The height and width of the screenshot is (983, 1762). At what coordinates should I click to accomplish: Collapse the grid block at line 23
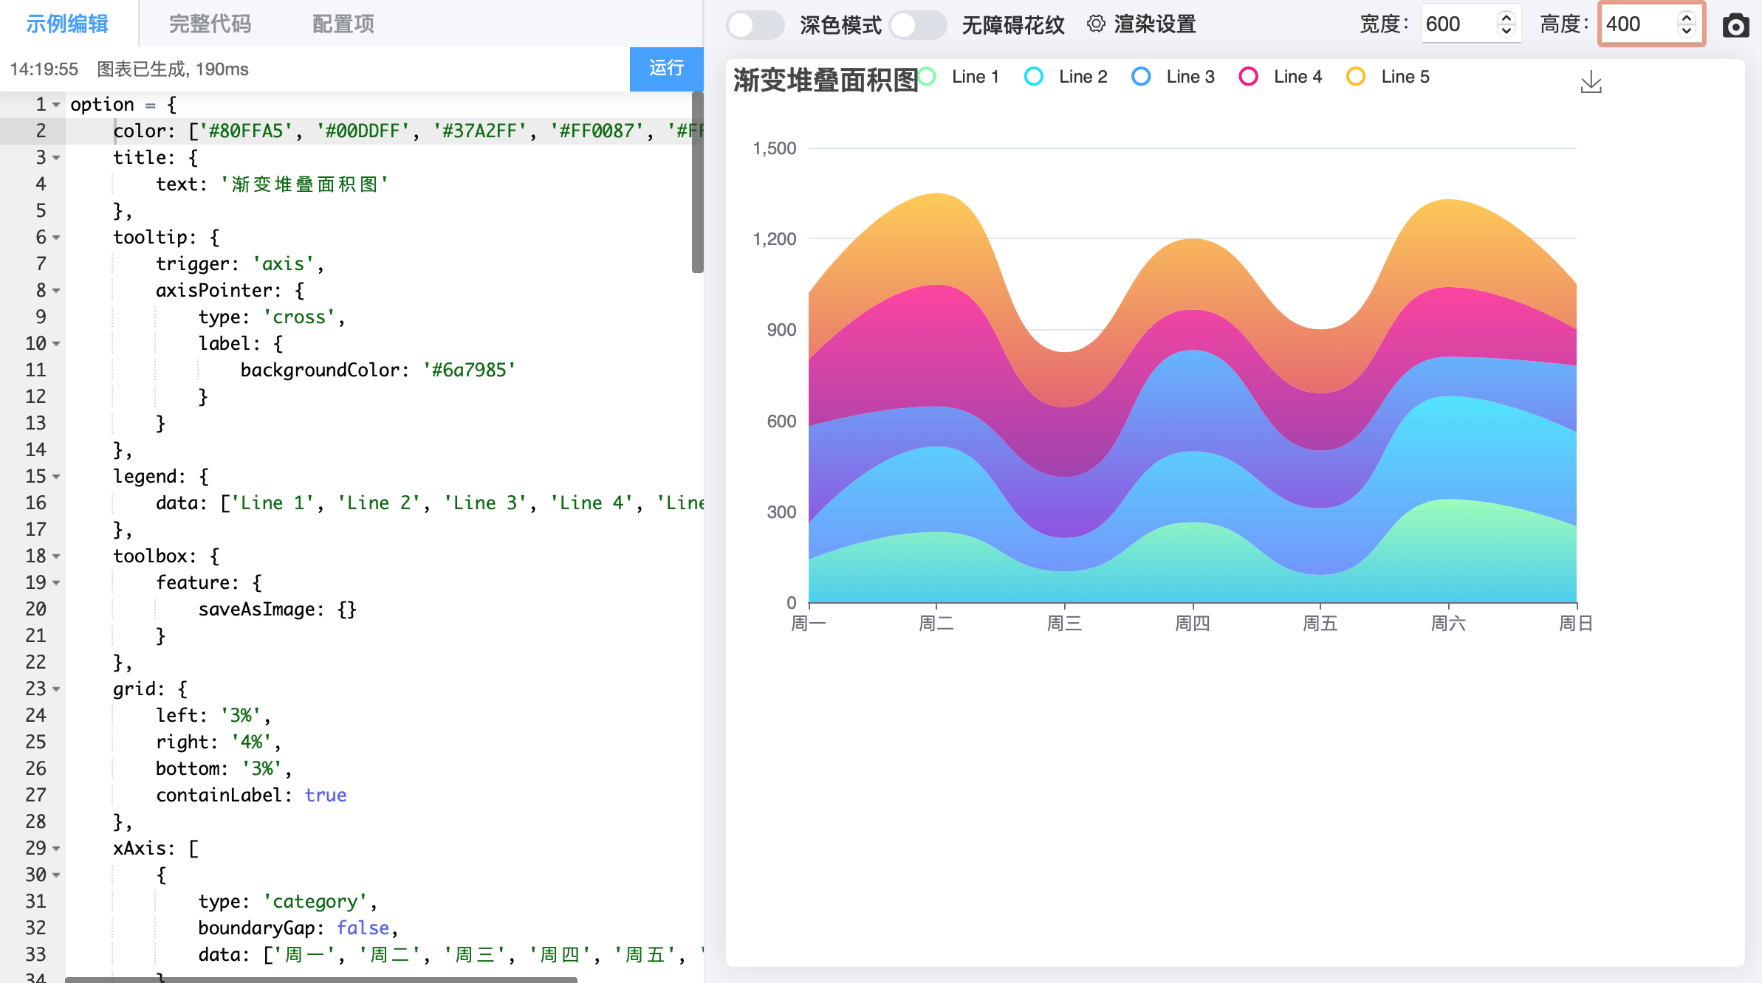click(56, 689)
